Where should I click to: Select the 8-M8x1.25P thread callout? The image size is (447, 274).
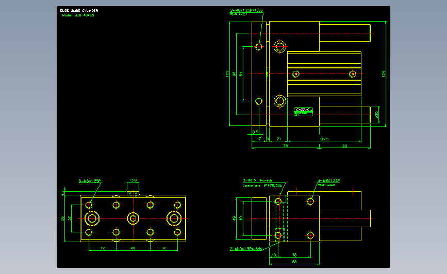[x=90, y=181]
